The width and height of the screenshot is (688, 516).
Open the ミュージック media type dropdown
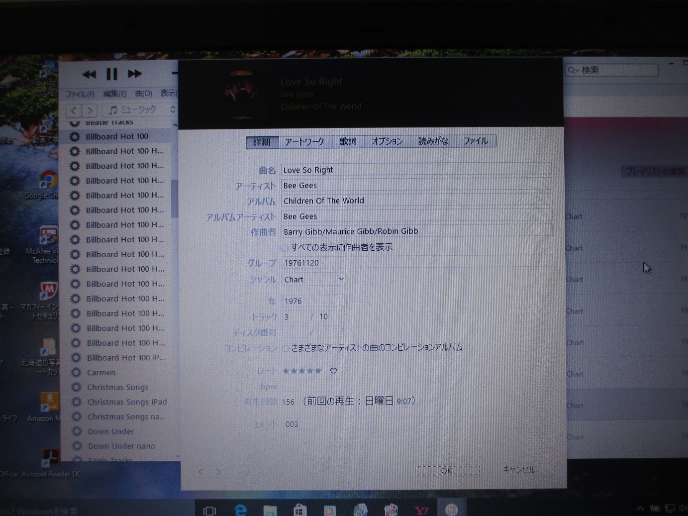pos(141,109)
